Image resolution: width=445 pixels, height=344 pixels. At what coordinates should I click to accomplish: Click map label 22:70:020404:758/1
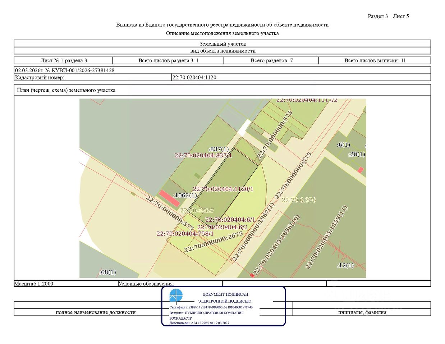185,234
